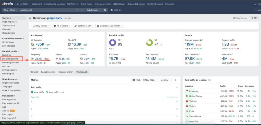Click the DR donut chart

coord(113,43)
